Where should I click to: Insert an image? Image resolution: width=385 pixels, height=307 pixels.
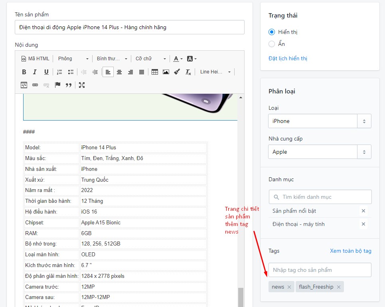[x=166, y=72]
